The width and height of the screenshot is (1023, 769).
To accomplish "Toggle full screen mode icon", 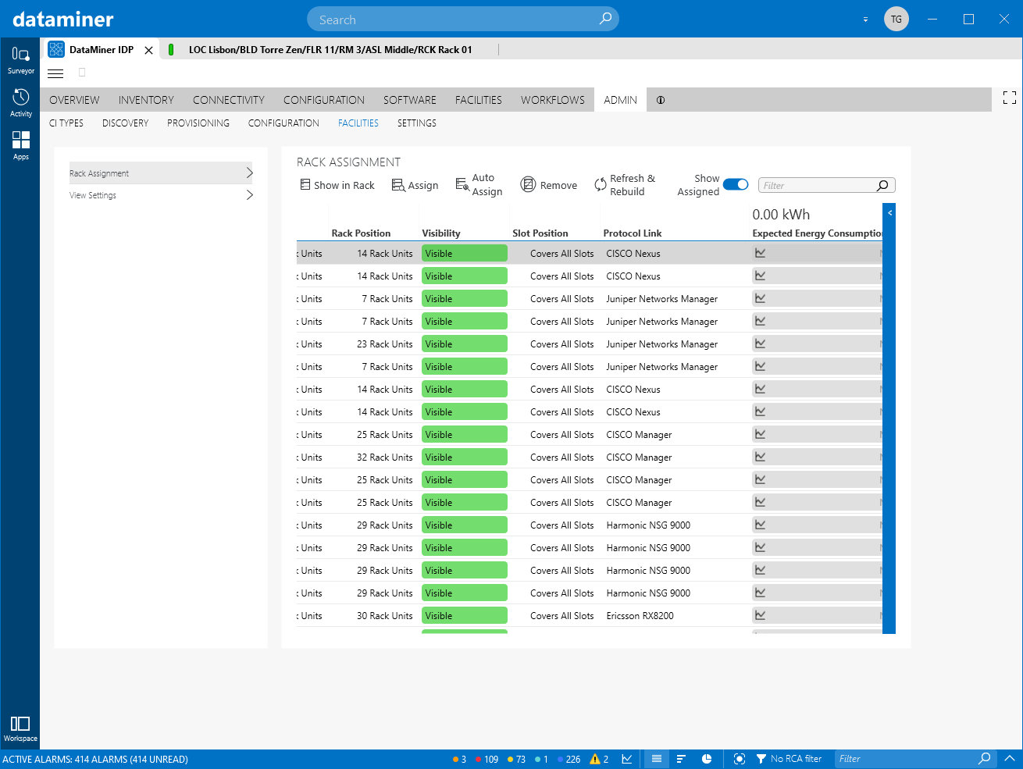I will tap(1009, 98).
